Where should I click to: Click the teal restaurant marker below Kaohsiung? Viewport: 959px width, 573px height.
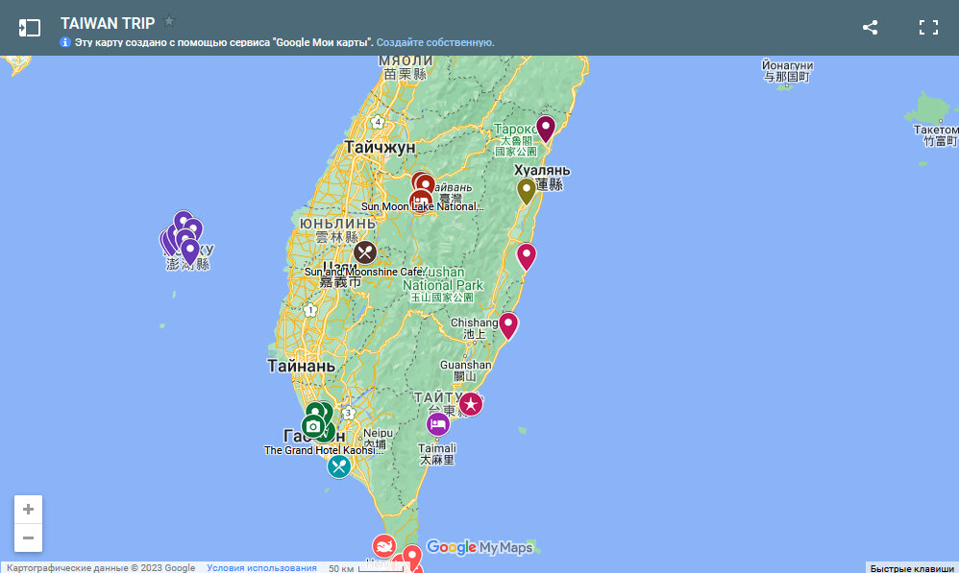339,466
